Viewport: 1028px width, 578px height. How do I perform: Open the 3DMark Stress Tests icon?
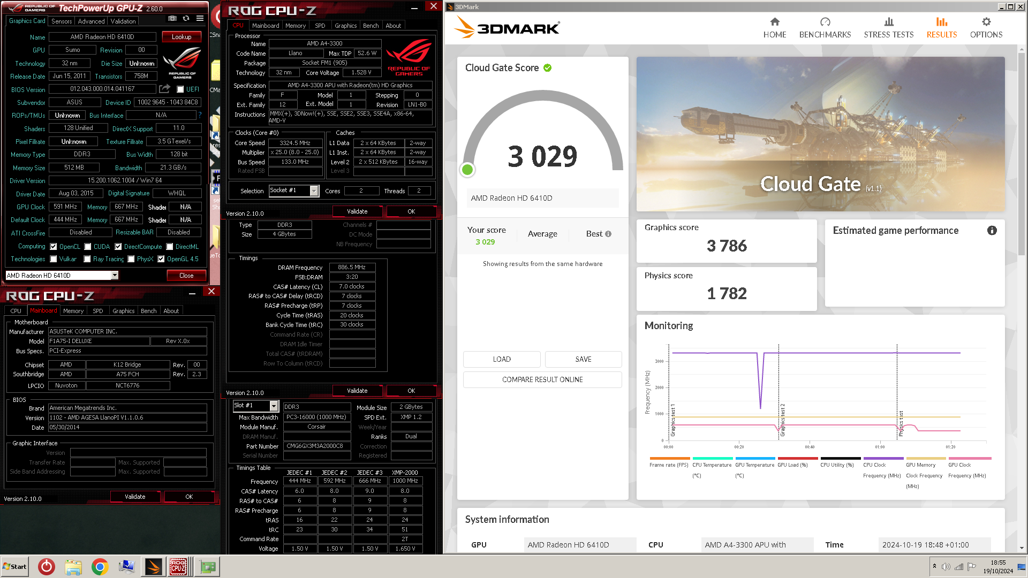(x=888, y=22)
